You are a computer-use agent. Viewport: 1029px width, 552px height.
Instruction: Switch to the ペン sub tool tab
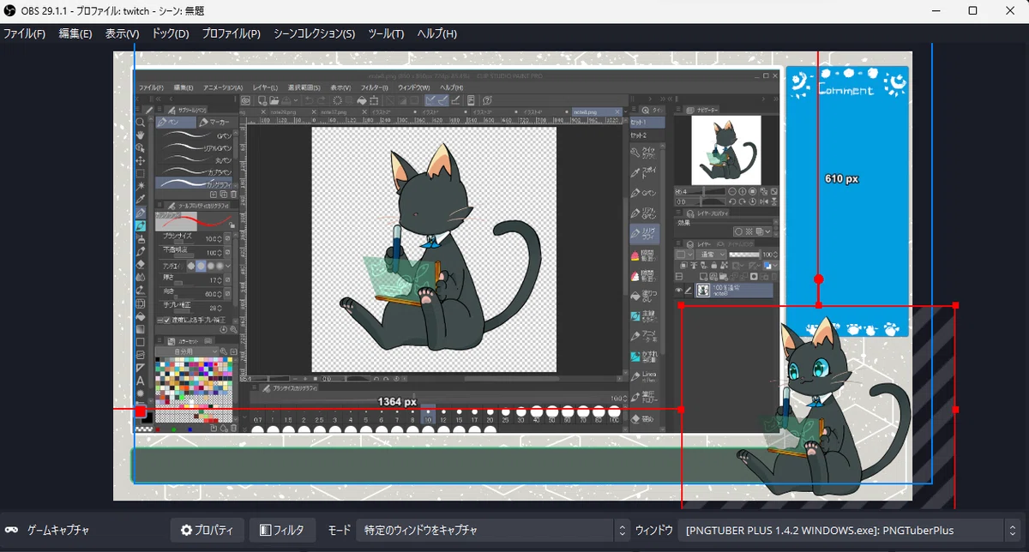tap(178, 123)
